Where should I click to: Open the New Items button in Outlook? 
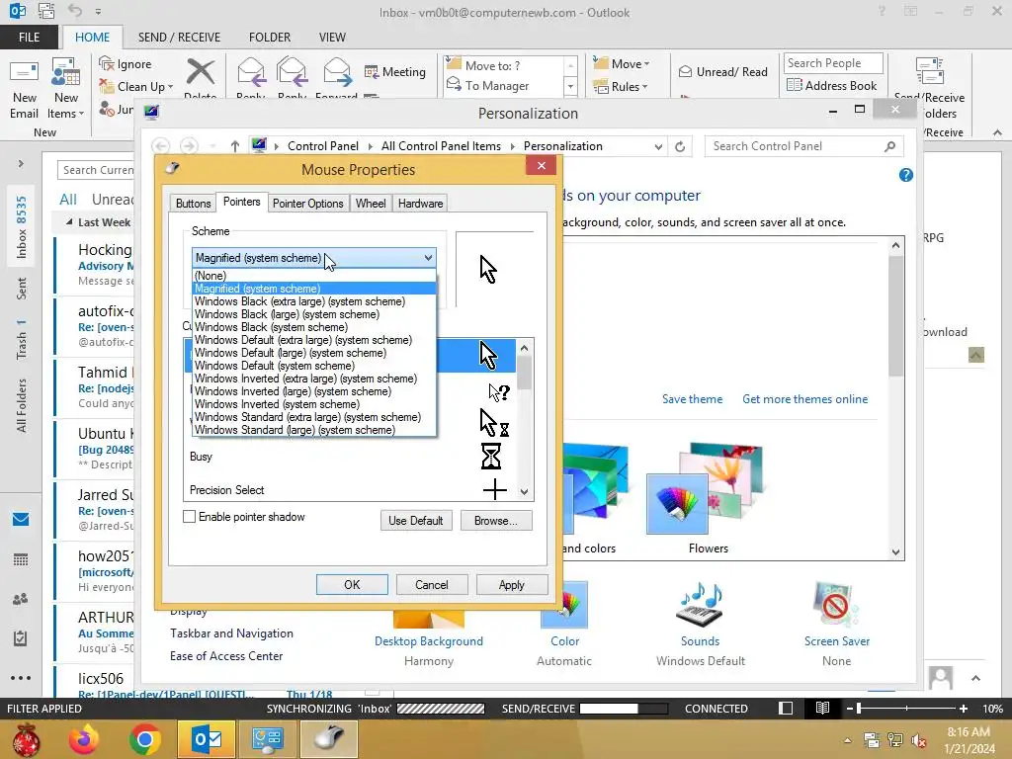tap(66, 90)
